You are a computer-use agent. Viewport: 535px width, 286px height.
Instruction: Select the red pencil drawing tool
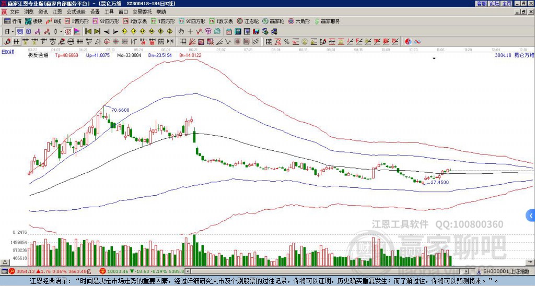[x=7, y=42]
